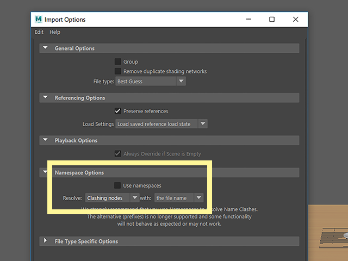The height and width of the screenshot is (261, 348).
Task: Maximize the Import Options window
Action: 272,20
